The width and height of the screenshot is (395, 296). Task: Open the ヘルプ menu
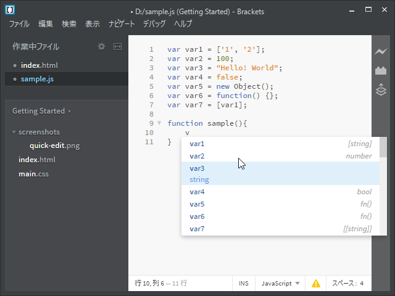click(x=183, y=24)
